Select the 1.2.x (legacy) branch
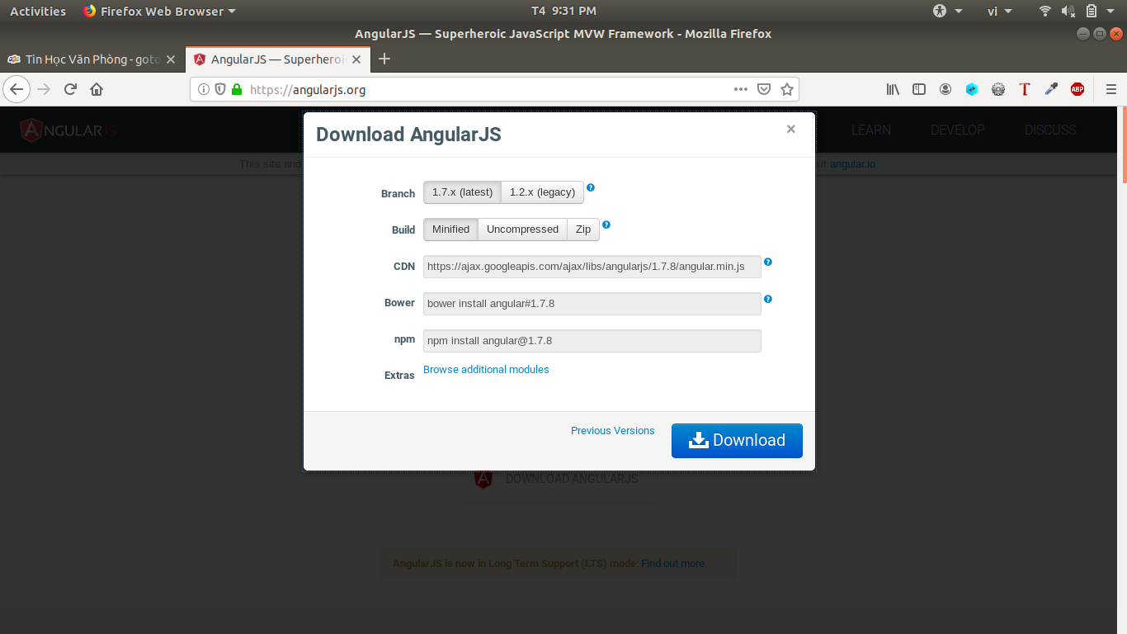Screen dimensions: 1127x634 click(542, 192)
